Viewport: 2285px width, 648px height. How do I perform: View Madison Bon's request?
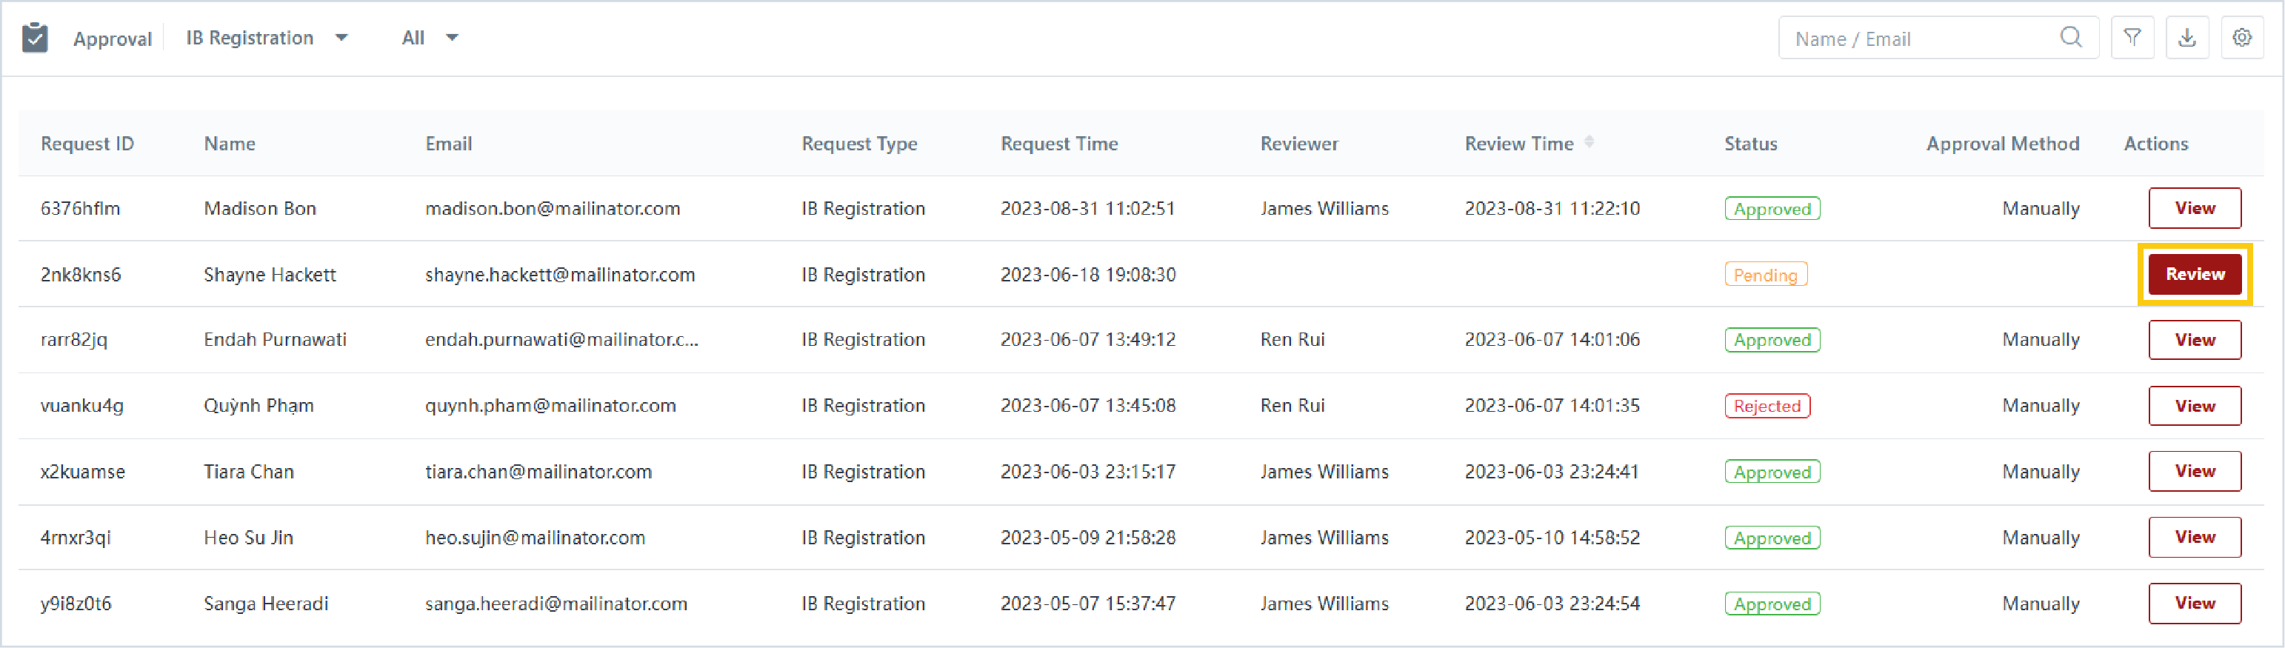2195,208
